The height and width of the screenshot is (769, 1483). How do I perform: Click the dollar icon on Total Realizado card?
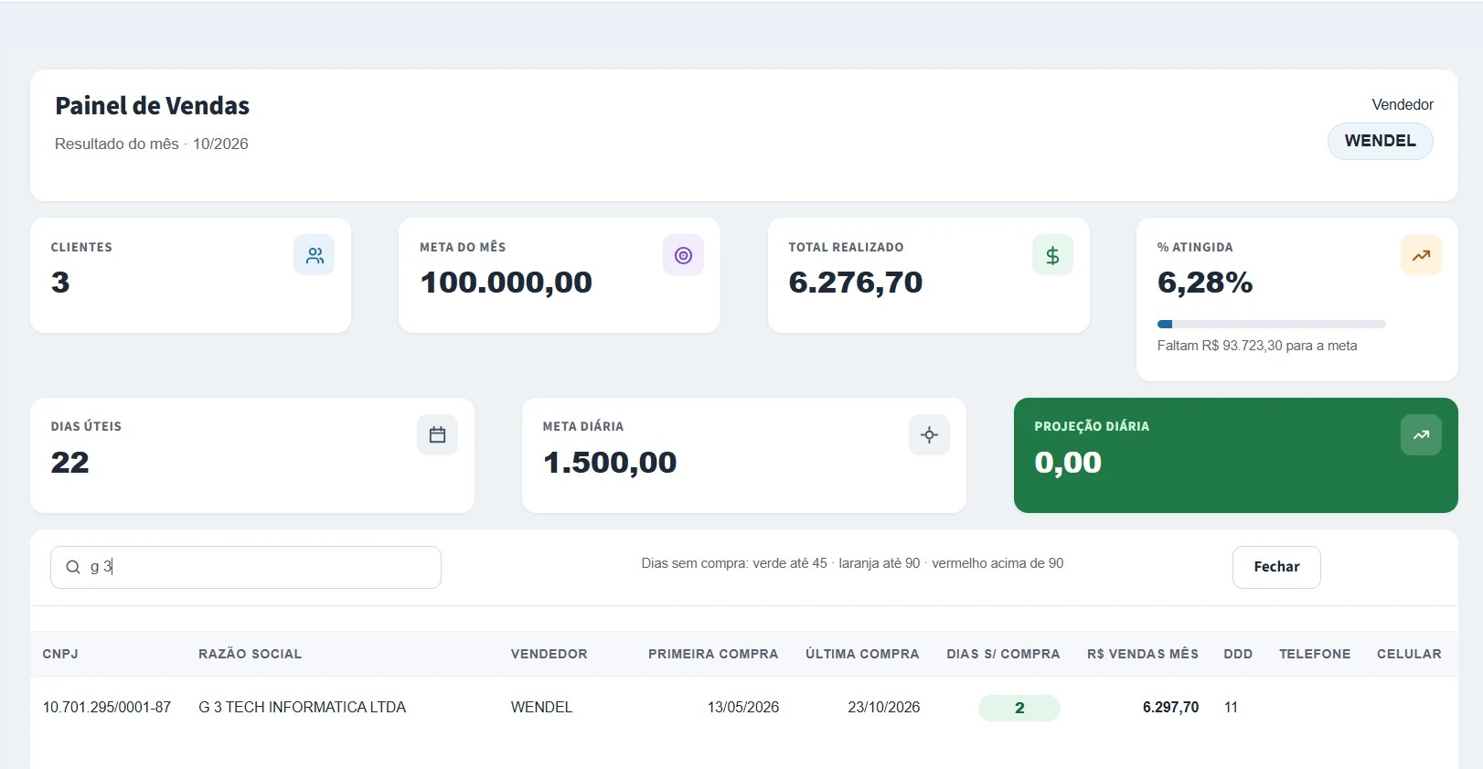[x=1052, y=255]
